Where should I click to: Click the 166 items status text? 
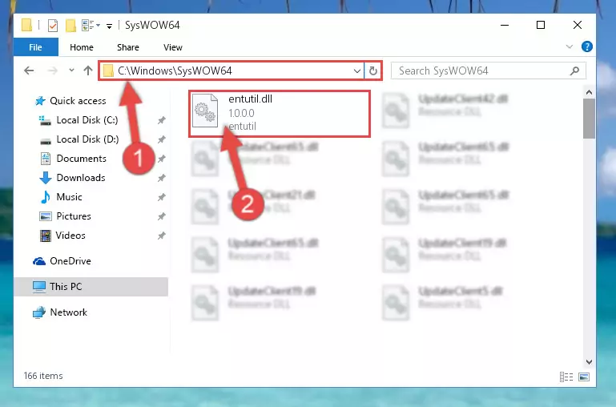click(x=43, y=376)
